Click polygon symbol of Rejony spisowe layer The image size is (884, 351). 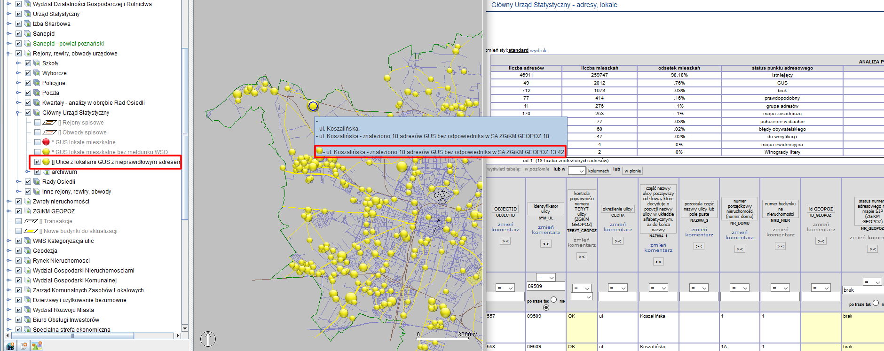click(49, 123)
